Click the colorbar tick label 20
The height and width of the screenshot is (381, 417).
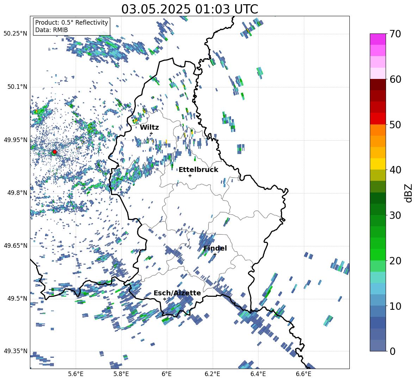tap(395, 261)
